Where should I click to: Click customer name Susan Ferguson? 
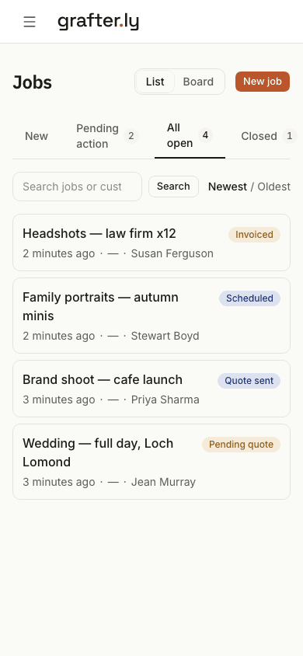pos(172,253)
